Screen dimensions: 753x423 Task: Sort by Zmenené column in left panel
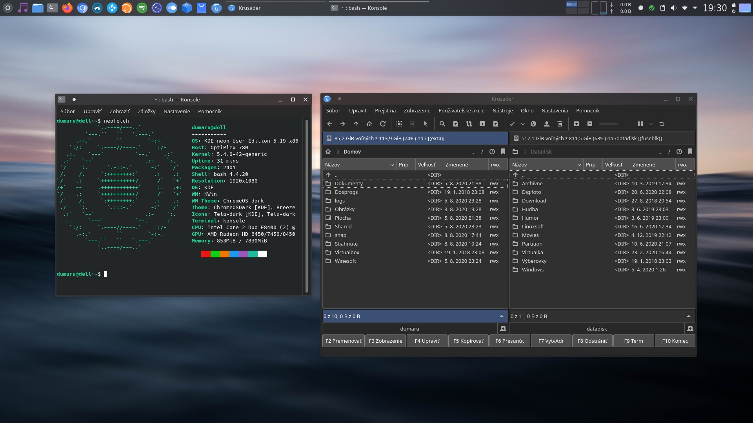466,165
